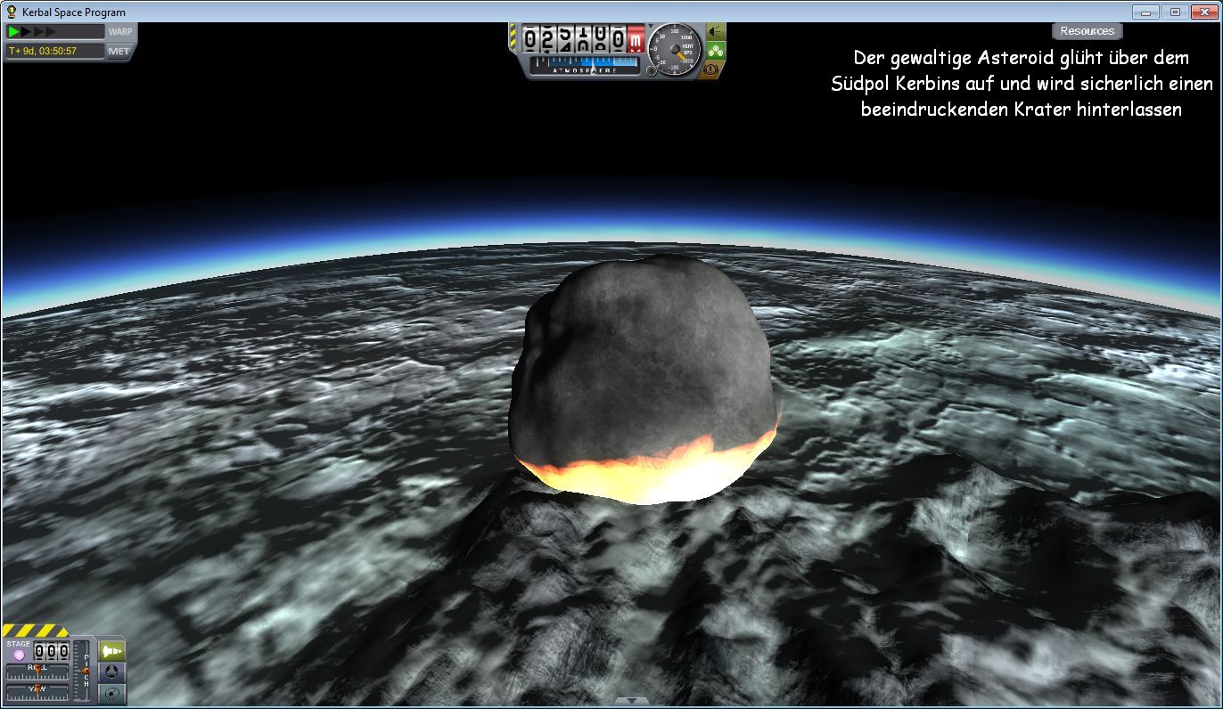Toggle the landing gear action icon
This screenshot has width=1223, height=709.
[x=716, y=51]
